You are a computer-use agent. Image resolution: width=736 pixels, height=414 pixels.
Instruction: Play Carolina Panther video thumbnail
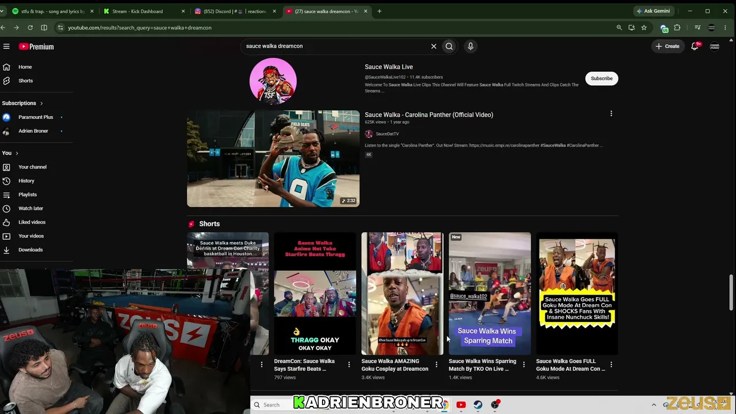[273, 159]
